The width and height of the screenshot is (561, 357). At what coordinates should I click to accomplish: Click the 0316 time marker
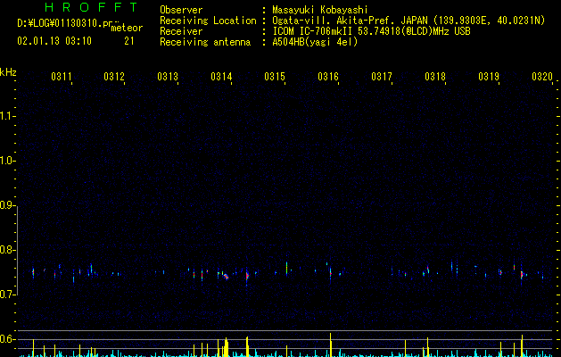coord(328,77)
